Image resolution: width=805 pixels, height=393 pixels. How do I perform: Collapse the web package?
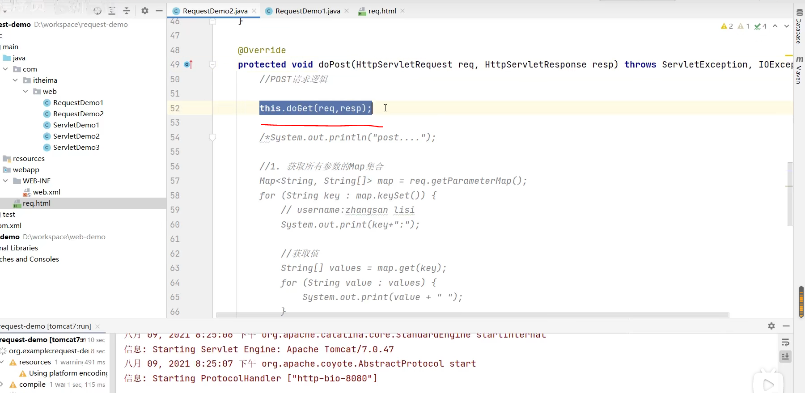point(25,91)
